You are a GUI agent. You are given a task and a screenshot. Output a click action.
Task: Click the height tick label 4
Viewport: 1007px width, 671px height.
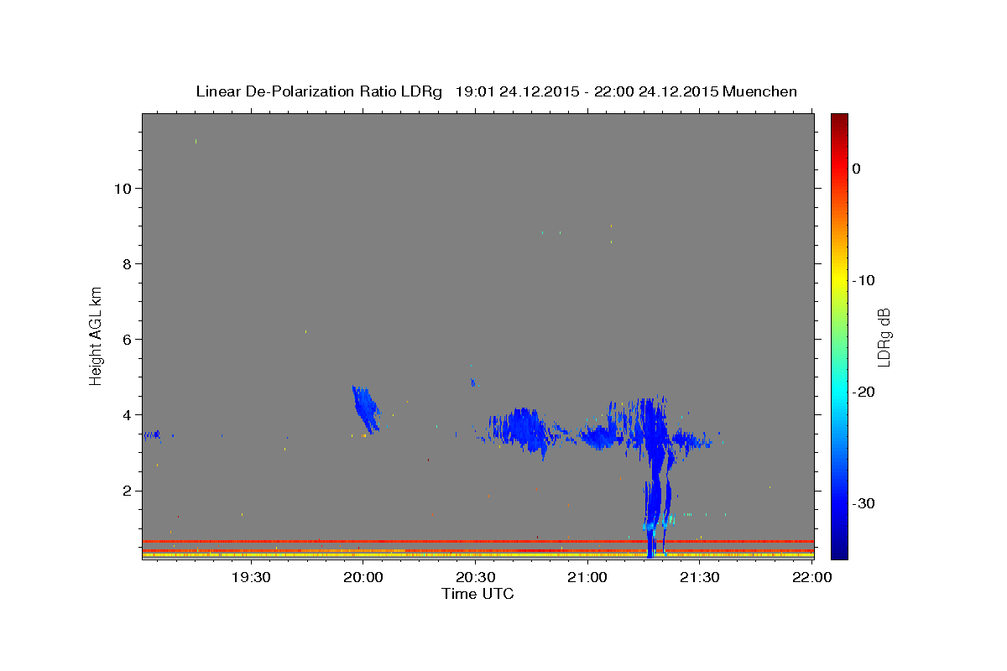click(x=128, y=414)
